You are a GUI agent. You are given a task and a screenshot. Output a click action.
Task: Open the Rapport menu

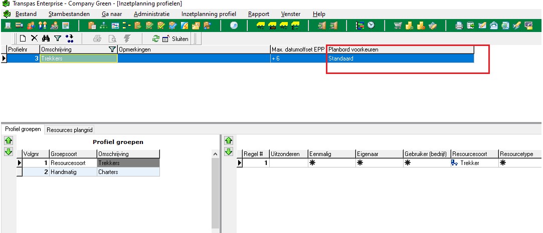(x=259, y=14)
